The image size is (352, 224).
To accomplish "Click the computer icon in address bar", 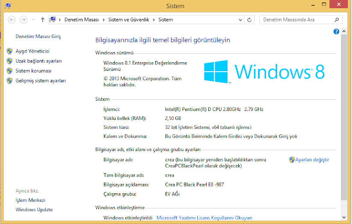I will coord(53,20).
